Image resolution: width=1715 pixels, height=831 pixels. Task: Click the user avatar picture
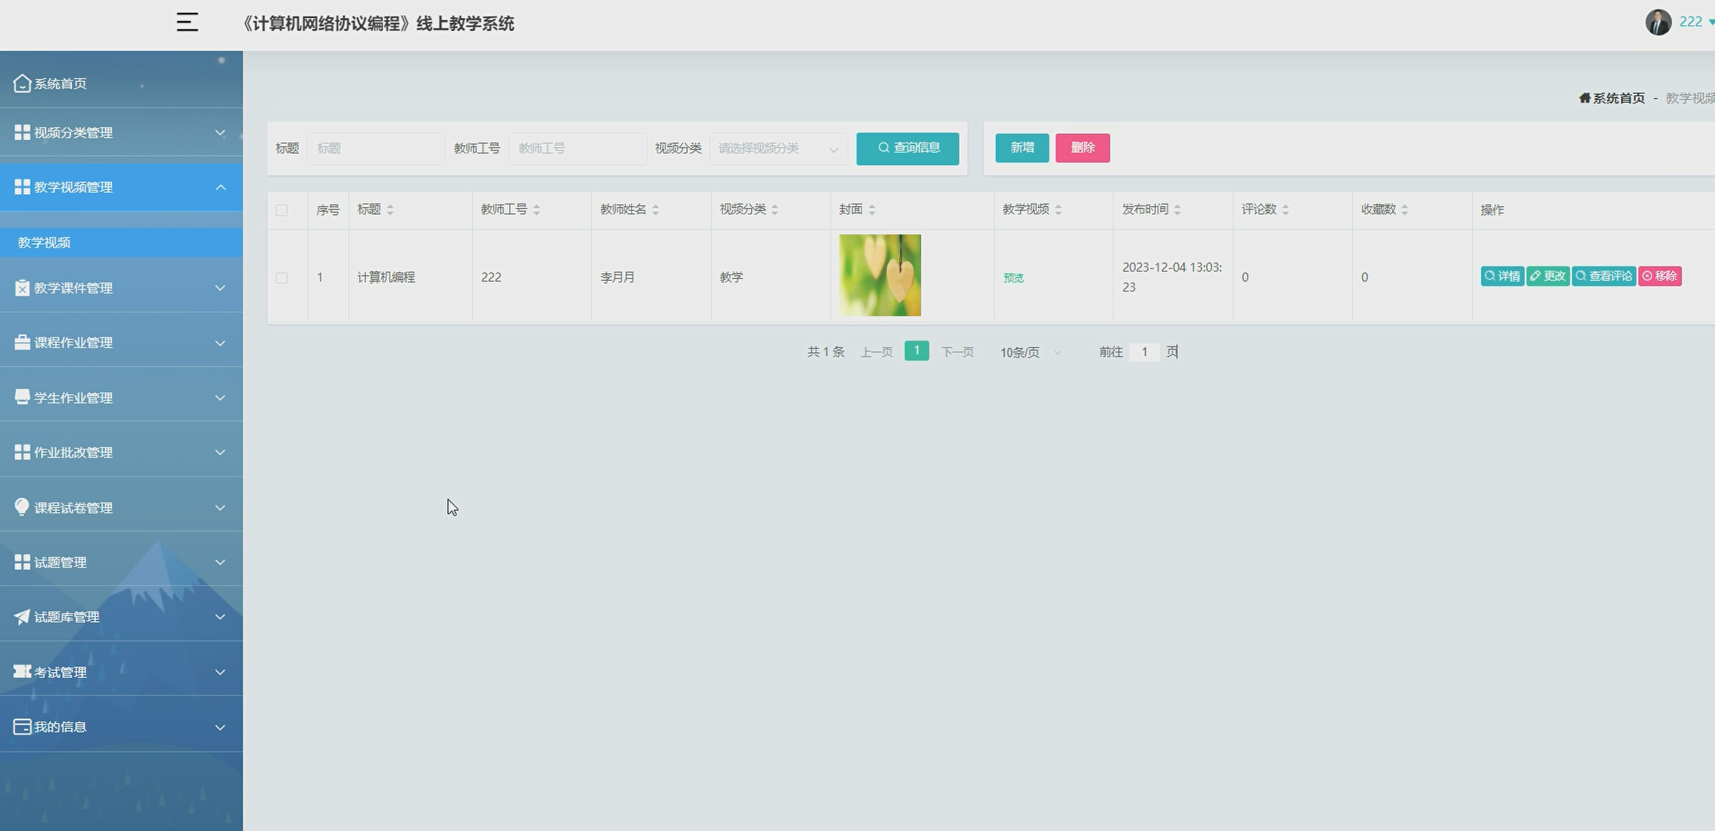pyautogui.click(x=1658, y=22)
